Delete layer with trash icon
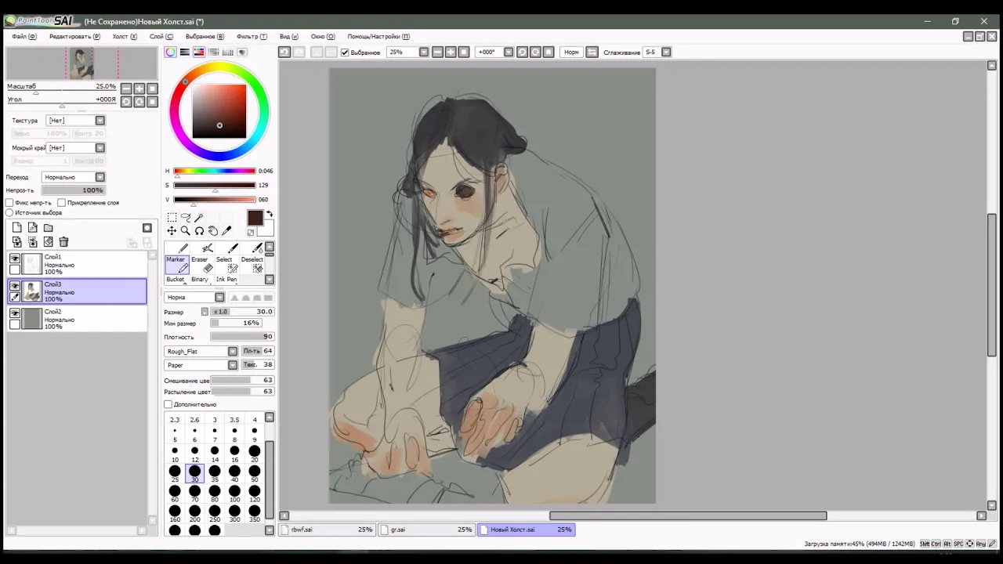Viewport: 1003px width, 564px height. 63,242
